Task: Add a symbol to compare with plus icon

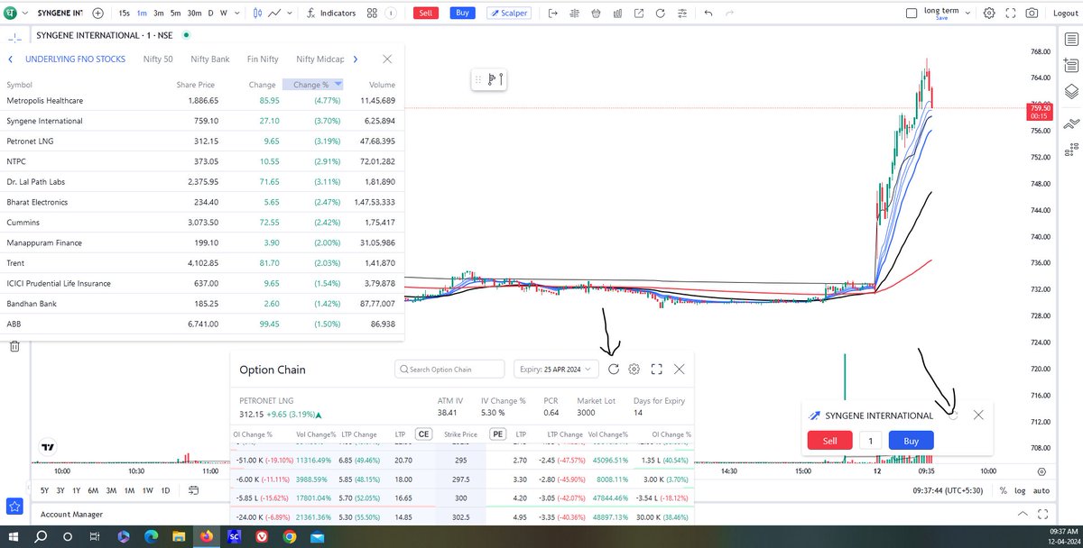Action: 97,14
